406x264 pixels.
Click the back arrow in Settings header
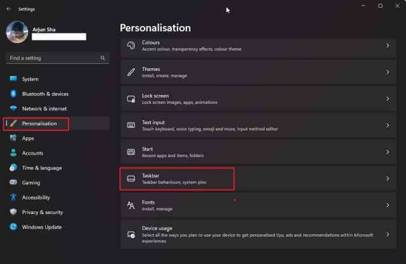(x=8, y=9)
